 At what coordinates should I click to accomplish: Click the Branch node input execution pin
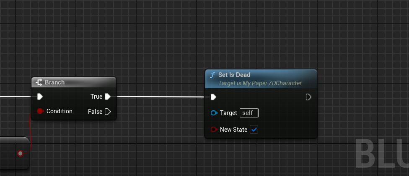pyautogui.click(x=40, y=97)
